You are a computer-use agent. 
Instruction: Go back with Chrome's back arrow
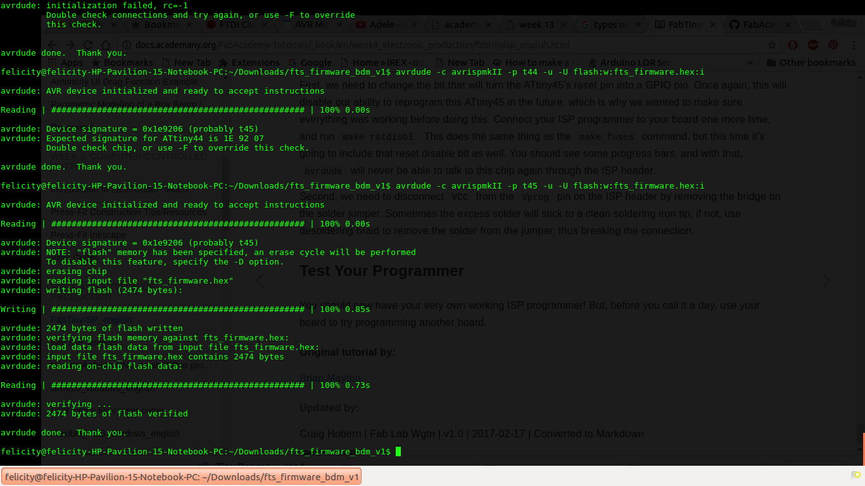(54, 45)
